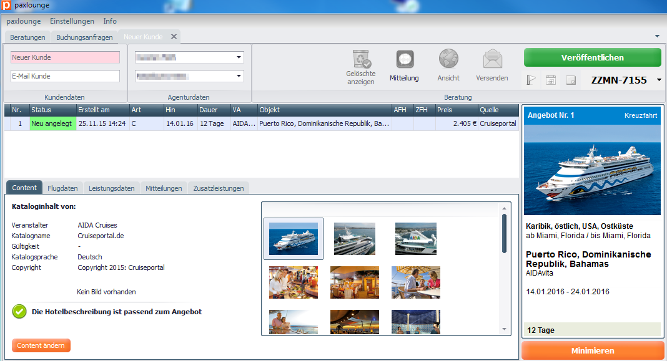Select the second ship thumbnail in top row
The image size is (667, 361).
pyautogui.click(x=355, y=239)
